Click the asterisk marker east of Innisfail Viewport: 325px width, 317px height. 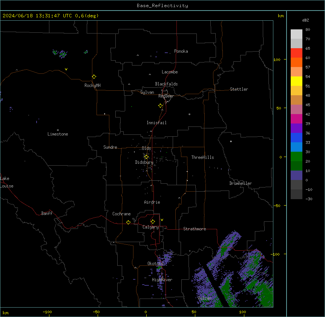click(189, 114)
